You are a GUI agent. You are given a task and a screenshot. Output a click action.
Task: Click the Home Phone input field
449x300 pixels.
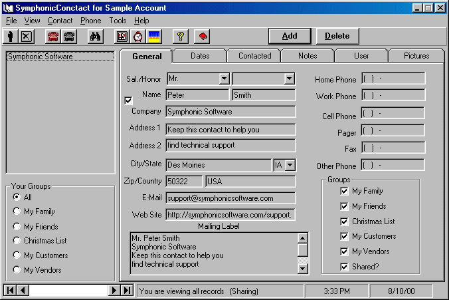[x=393, y=78]
